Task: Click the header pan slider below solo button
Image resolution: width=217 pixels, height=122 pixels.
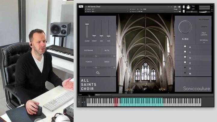Action: (192, 12)
